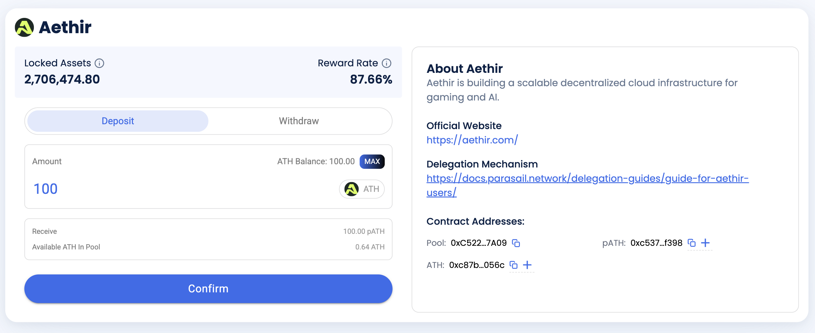Click the Available ATH In Pool label
Screen dimensions: 815x333
[x=66, y=247]
